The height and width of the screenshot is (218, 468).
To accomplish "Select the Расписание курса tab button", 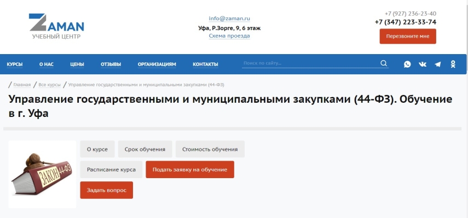I will coord(111,170).
